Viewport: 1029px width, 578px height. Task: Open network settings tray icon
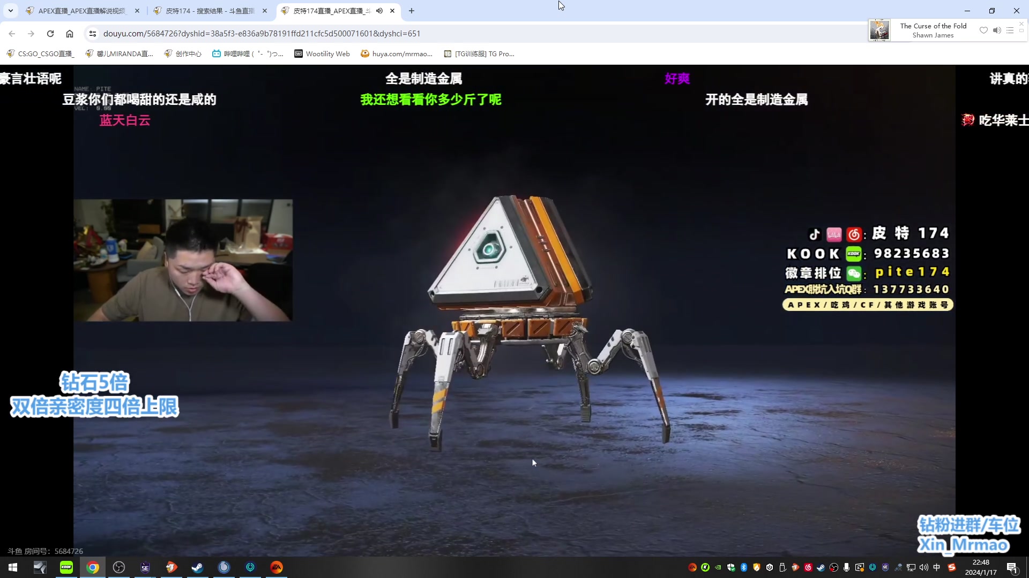pyautogui.click(x=911, y=567)
